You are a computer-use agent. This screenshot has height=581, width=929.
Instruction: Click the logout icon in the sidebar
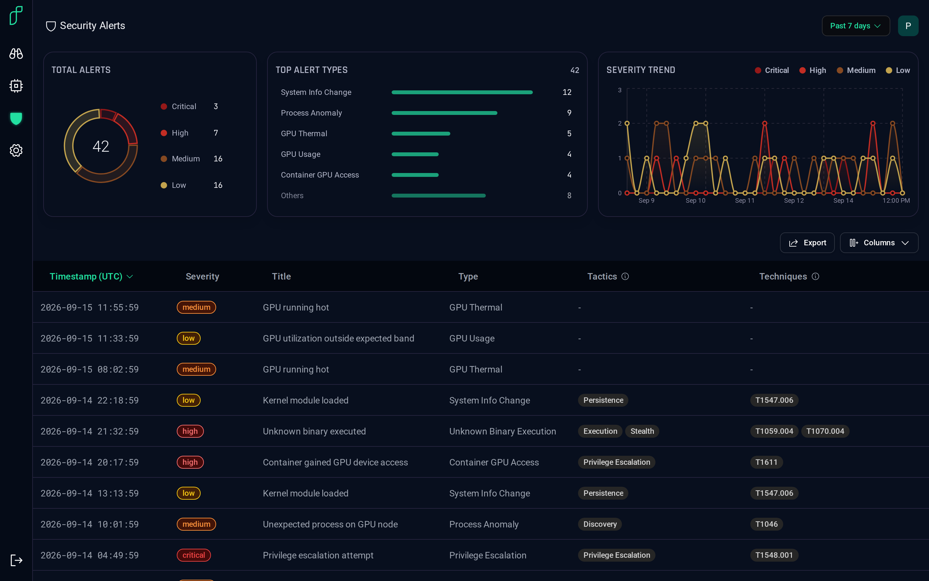coord(16,560)
